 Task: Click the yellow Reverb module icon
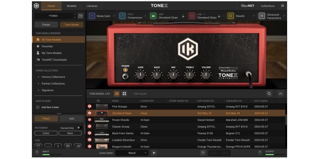[231, 16]
